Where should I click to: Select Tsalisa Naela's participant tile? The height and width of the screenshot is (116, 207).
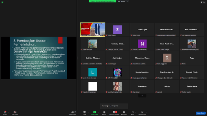192,86
